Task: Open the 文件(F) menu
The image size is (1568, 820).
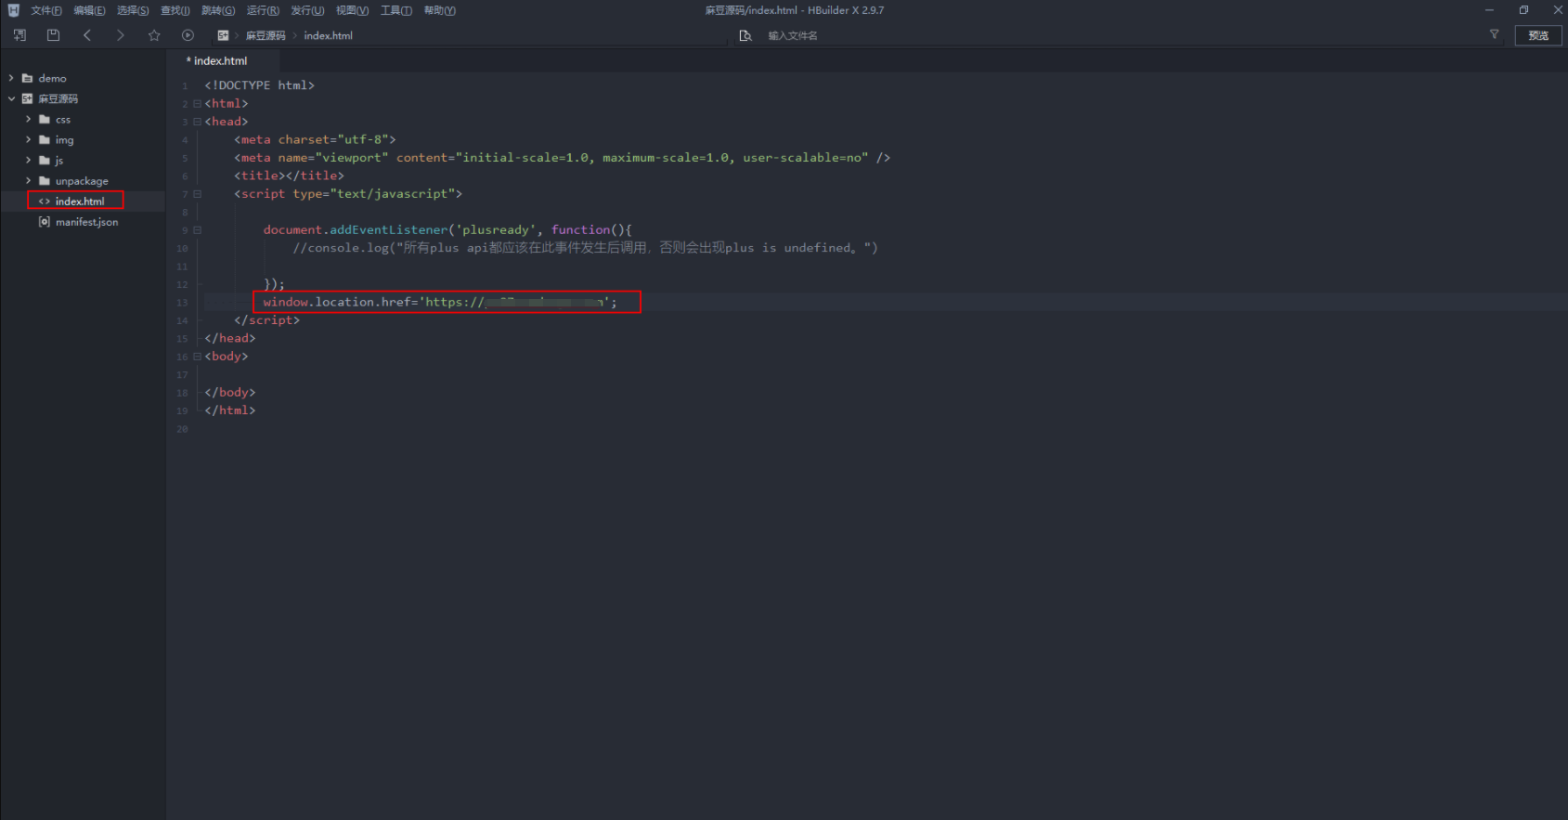Action: pyautogui.click(x=45, y=10)
